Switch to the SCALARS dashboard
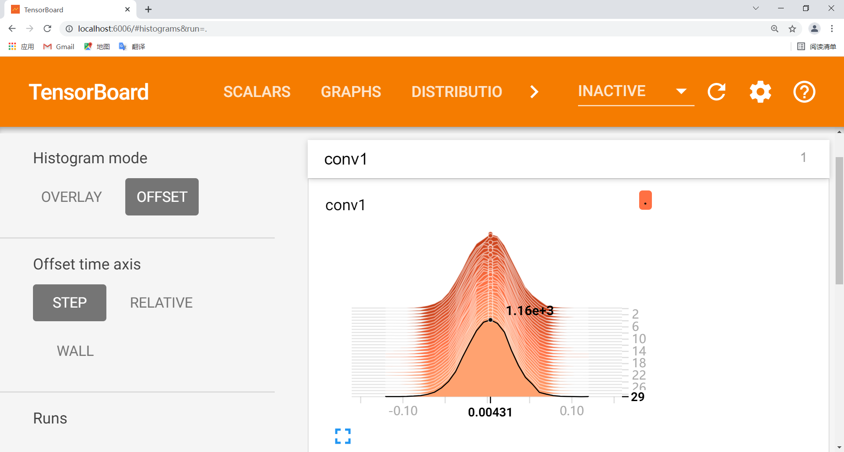 point(257,92)
